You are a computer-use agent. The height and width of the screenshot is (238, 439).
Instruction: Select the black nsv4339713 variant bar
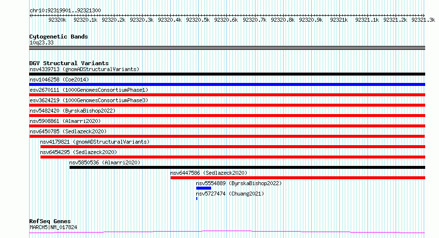point(227,74)
